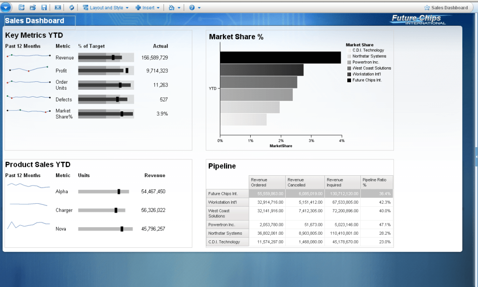Open the round blue application menu button
This screenshot has height=287, width=478.
click(6, 7)
